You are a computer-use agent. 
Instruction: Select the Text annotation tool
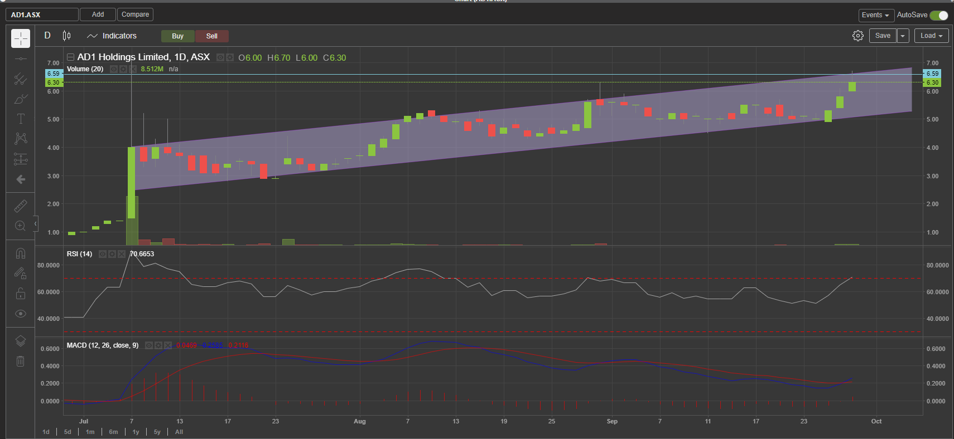tap(21, 119)
